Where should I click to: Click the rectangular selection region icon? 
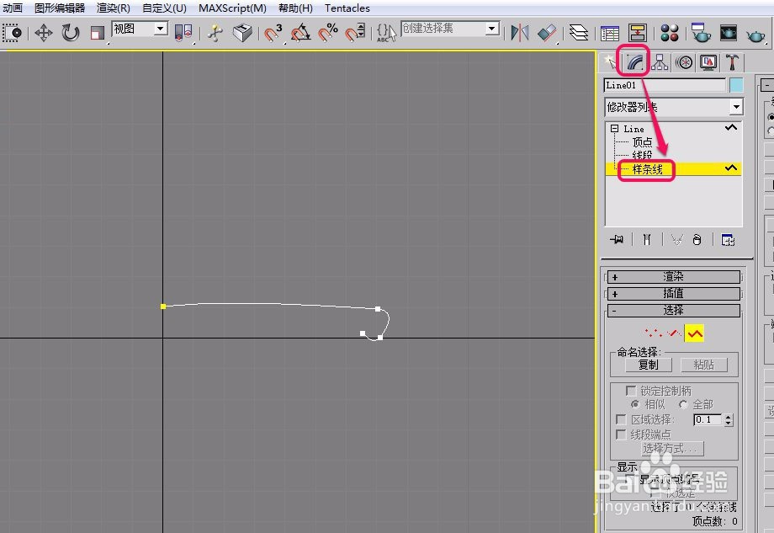pyautogui.click(x=13, y=33)
